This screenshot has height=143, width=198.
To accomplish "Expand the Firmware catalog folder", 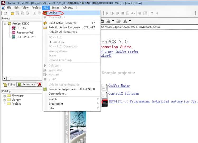I will click(4, 96).
